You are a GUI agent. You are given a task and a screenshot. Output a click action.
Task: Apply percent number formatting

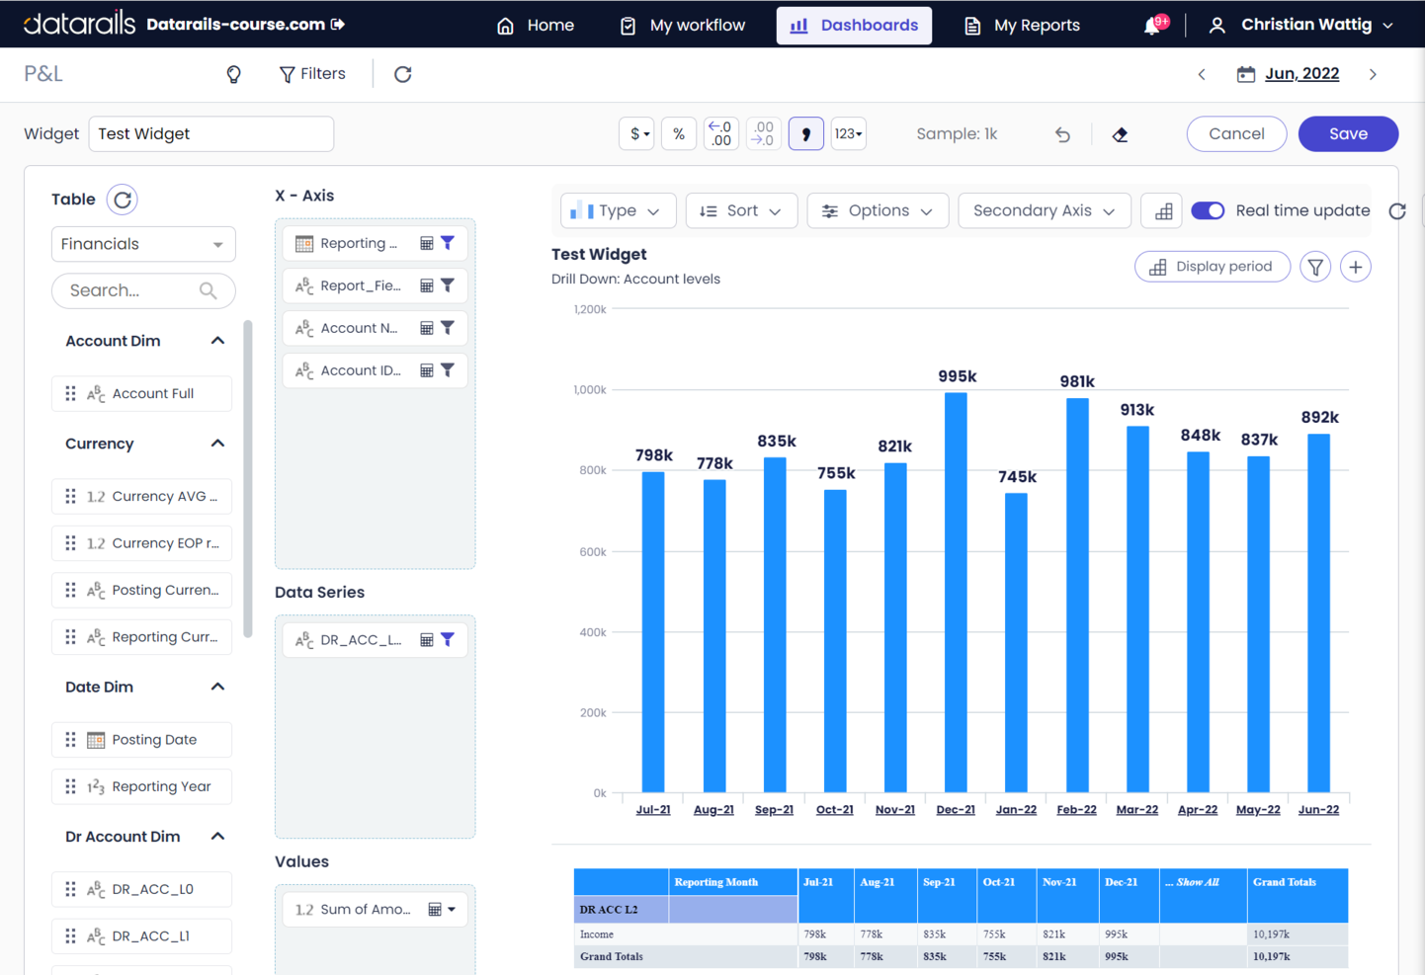(x=679, y=133)
